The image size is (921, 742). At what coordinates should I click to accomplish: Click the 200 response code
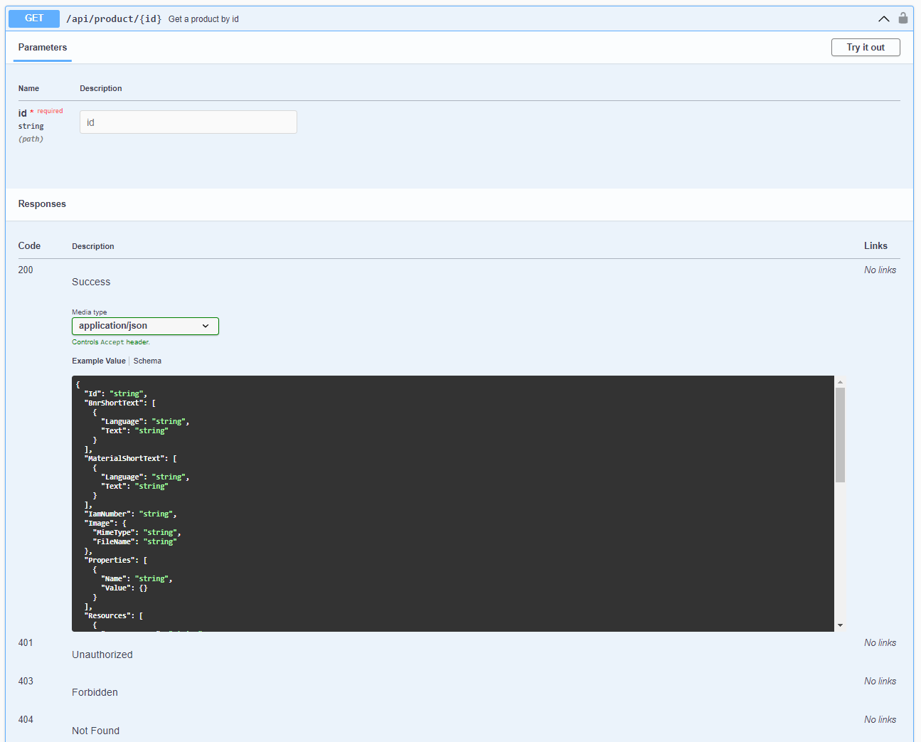(26, 270)
